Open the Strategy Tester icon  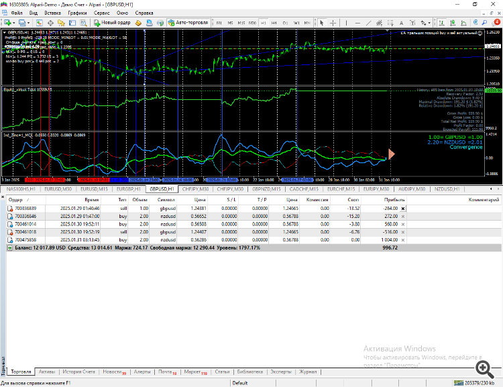tap(83, 23)
